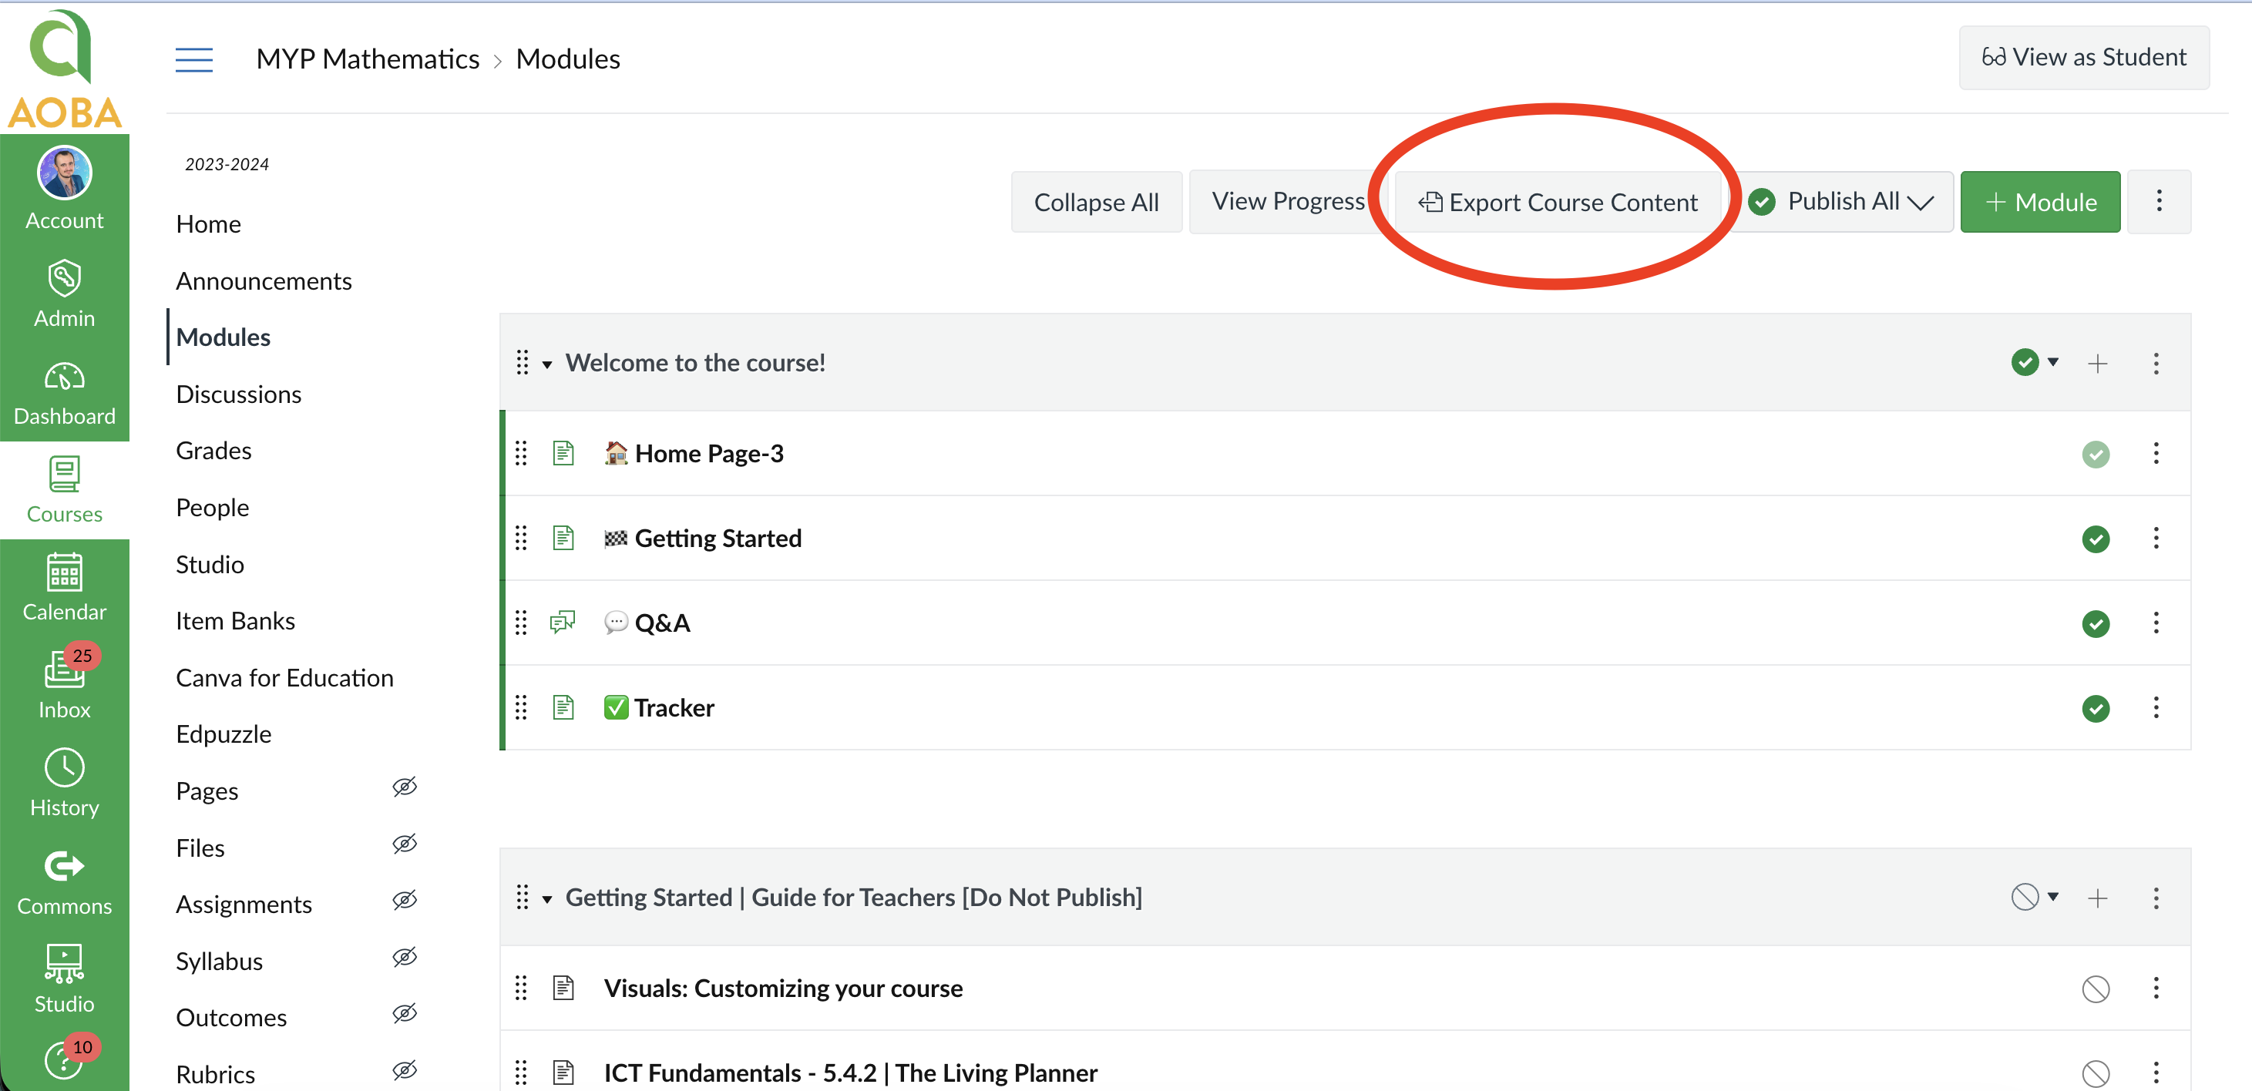This screenshot has width=2252, height=1091.
Task: Collapse the Guide for Teachers module arrow
Action: click(x=547, y=898)
